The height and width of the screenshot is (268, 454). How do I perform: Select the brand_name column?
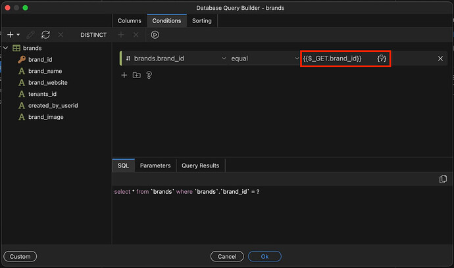(45, 71)
